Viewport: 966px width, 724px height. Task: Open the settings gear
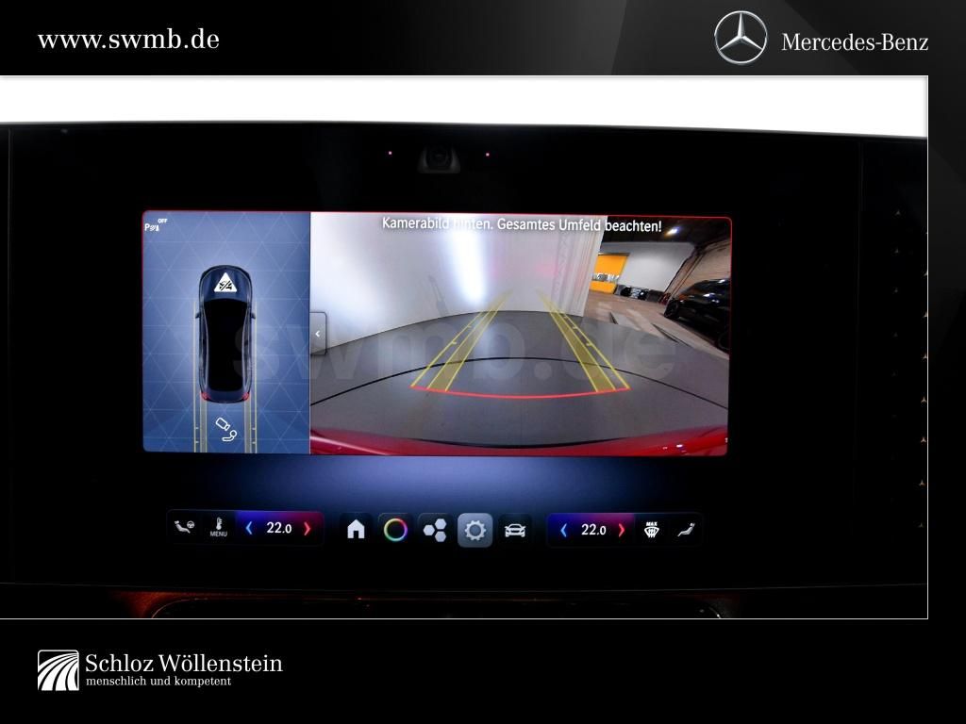point(475,530)
